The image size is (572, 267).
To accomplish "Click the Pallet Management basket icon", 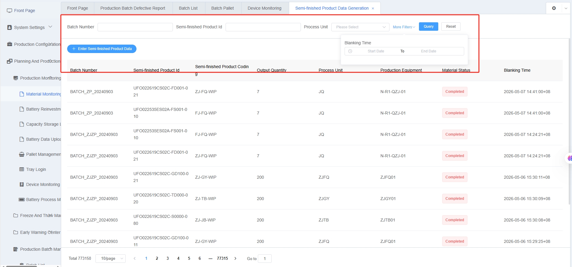I will pyautogui.click(x=22, y=154).
